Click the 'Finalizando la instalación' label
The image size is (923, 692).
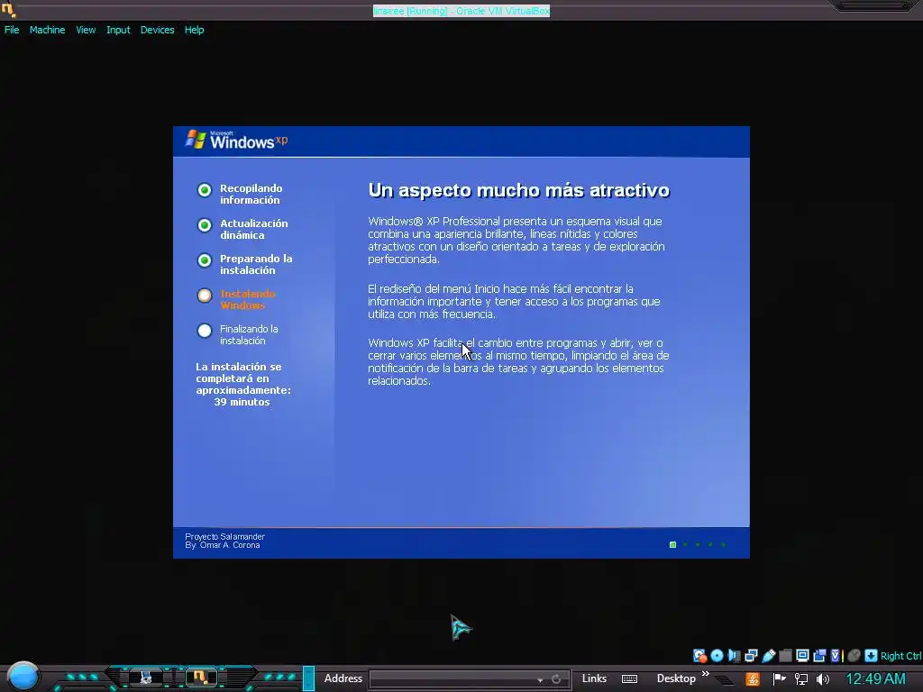tap(249, 335)
